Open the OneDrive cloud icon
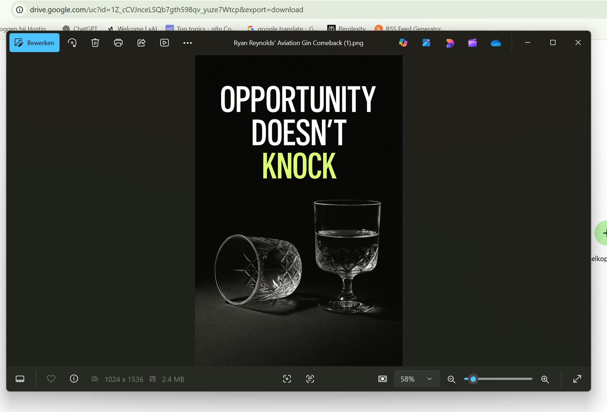The width and height of the screenshot is (607, 412). [496, 43]
